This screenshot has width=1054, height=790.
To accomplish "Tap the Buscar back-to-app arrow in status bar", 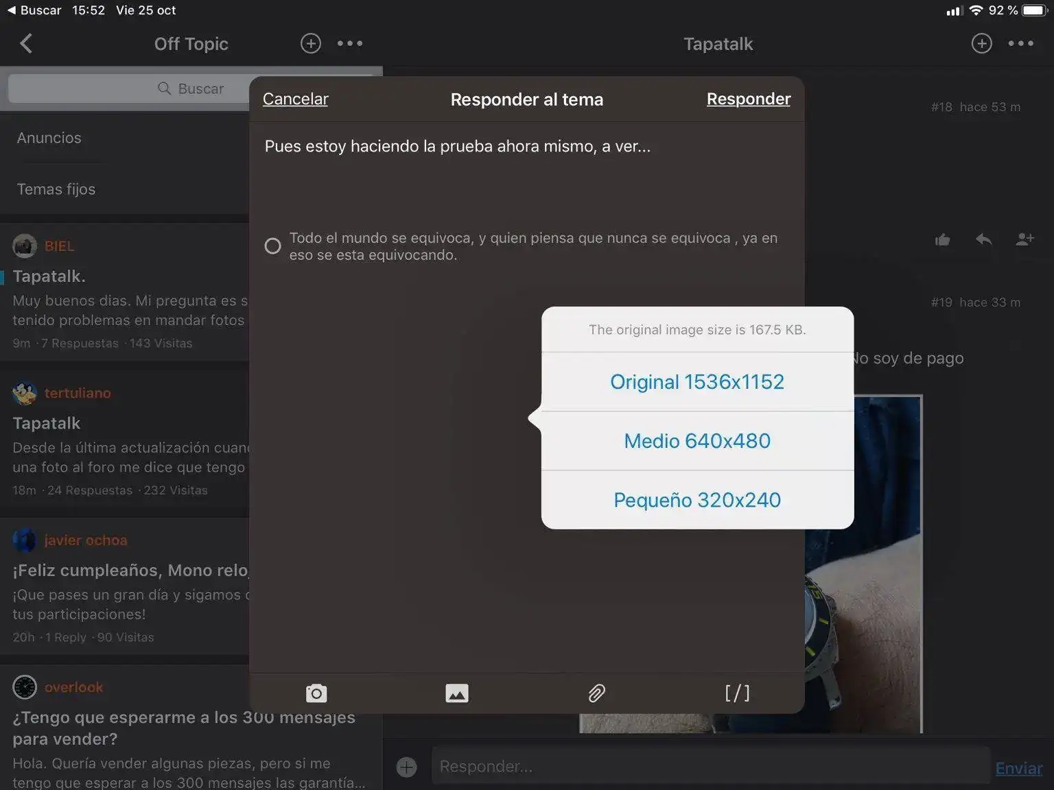I will pos(34,10).
